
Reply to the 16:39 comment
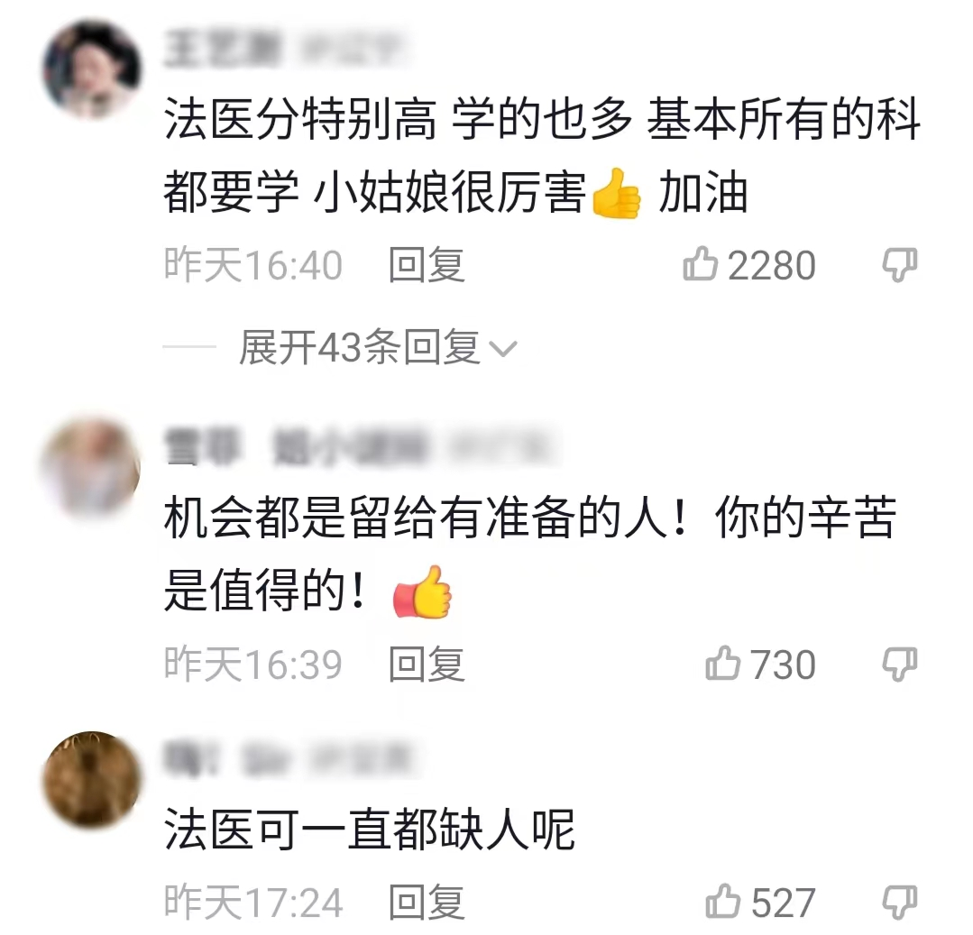pos(427,665)
